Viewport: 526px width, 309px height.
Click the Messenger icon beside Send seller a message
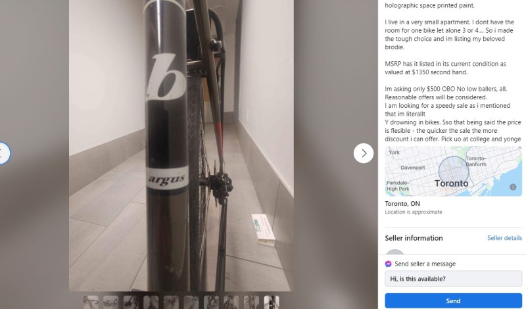tap(388, 264)
